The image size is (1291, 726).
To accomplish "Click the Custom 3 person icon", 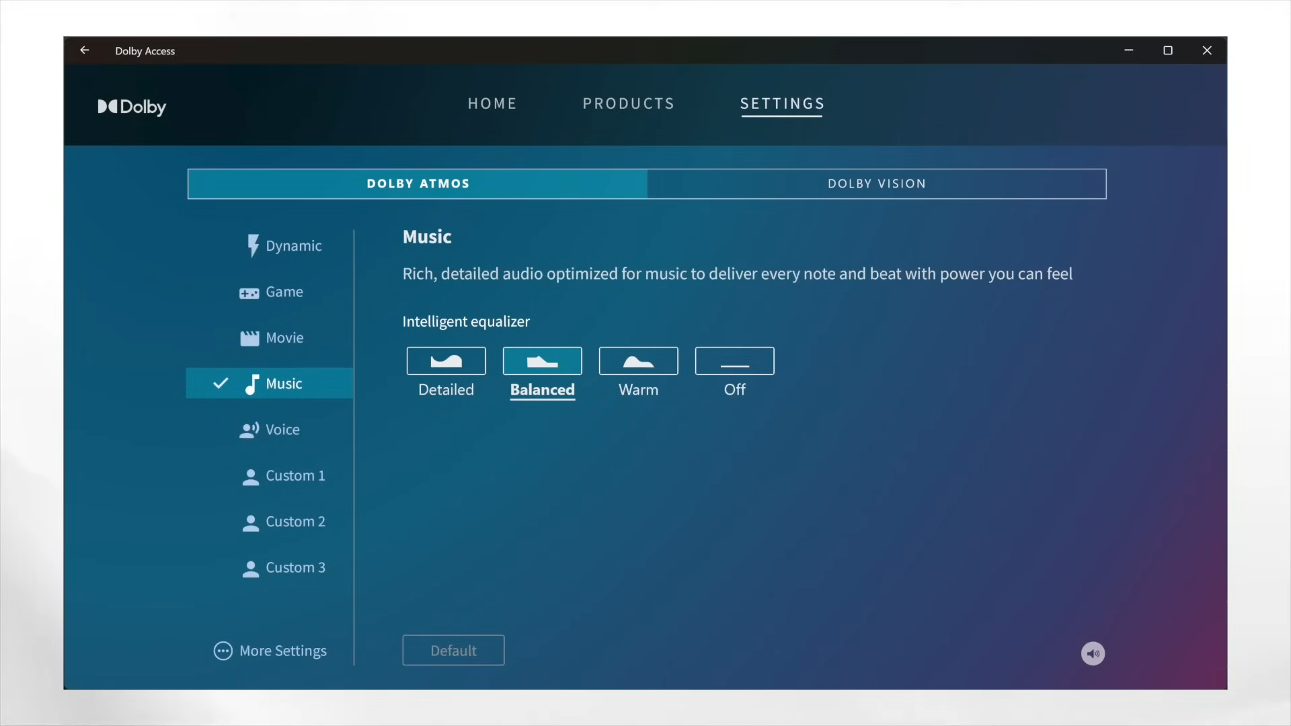I will pos(250,569).
